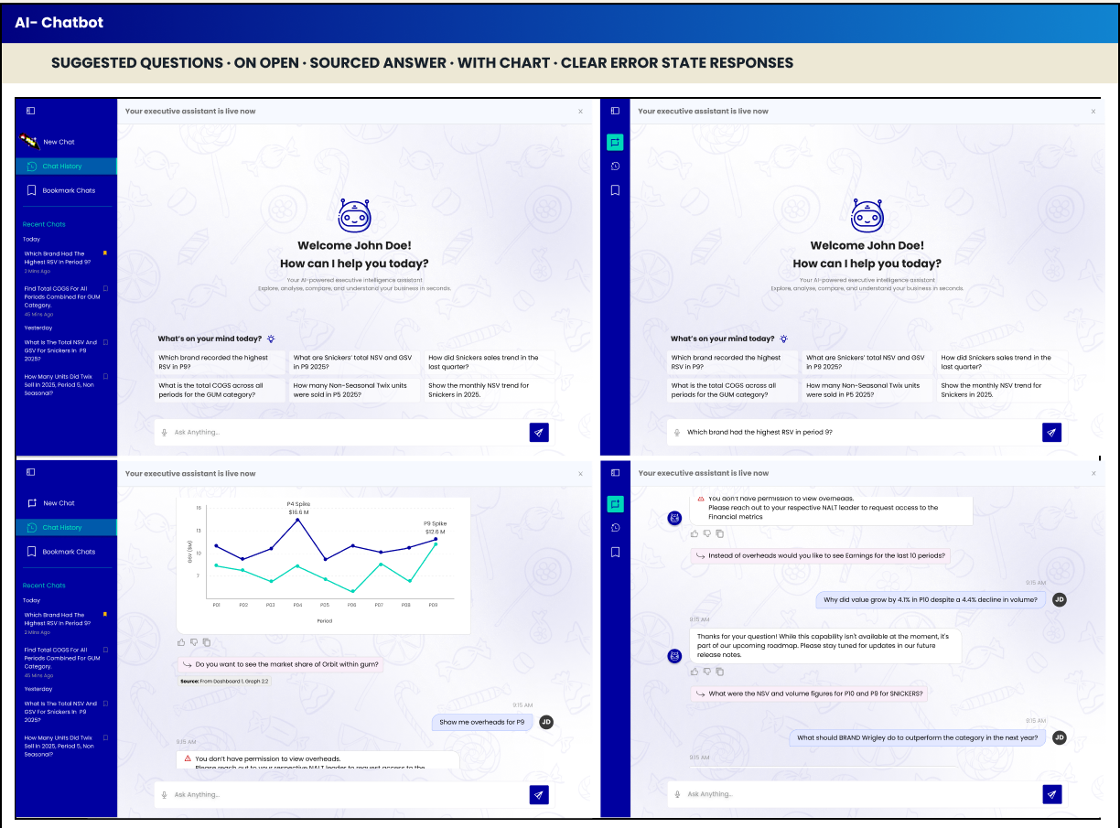The width and height of the screenshot is (1120, 828).
Task: Thumbs-down the chart answer
Action: click(194, 642)
